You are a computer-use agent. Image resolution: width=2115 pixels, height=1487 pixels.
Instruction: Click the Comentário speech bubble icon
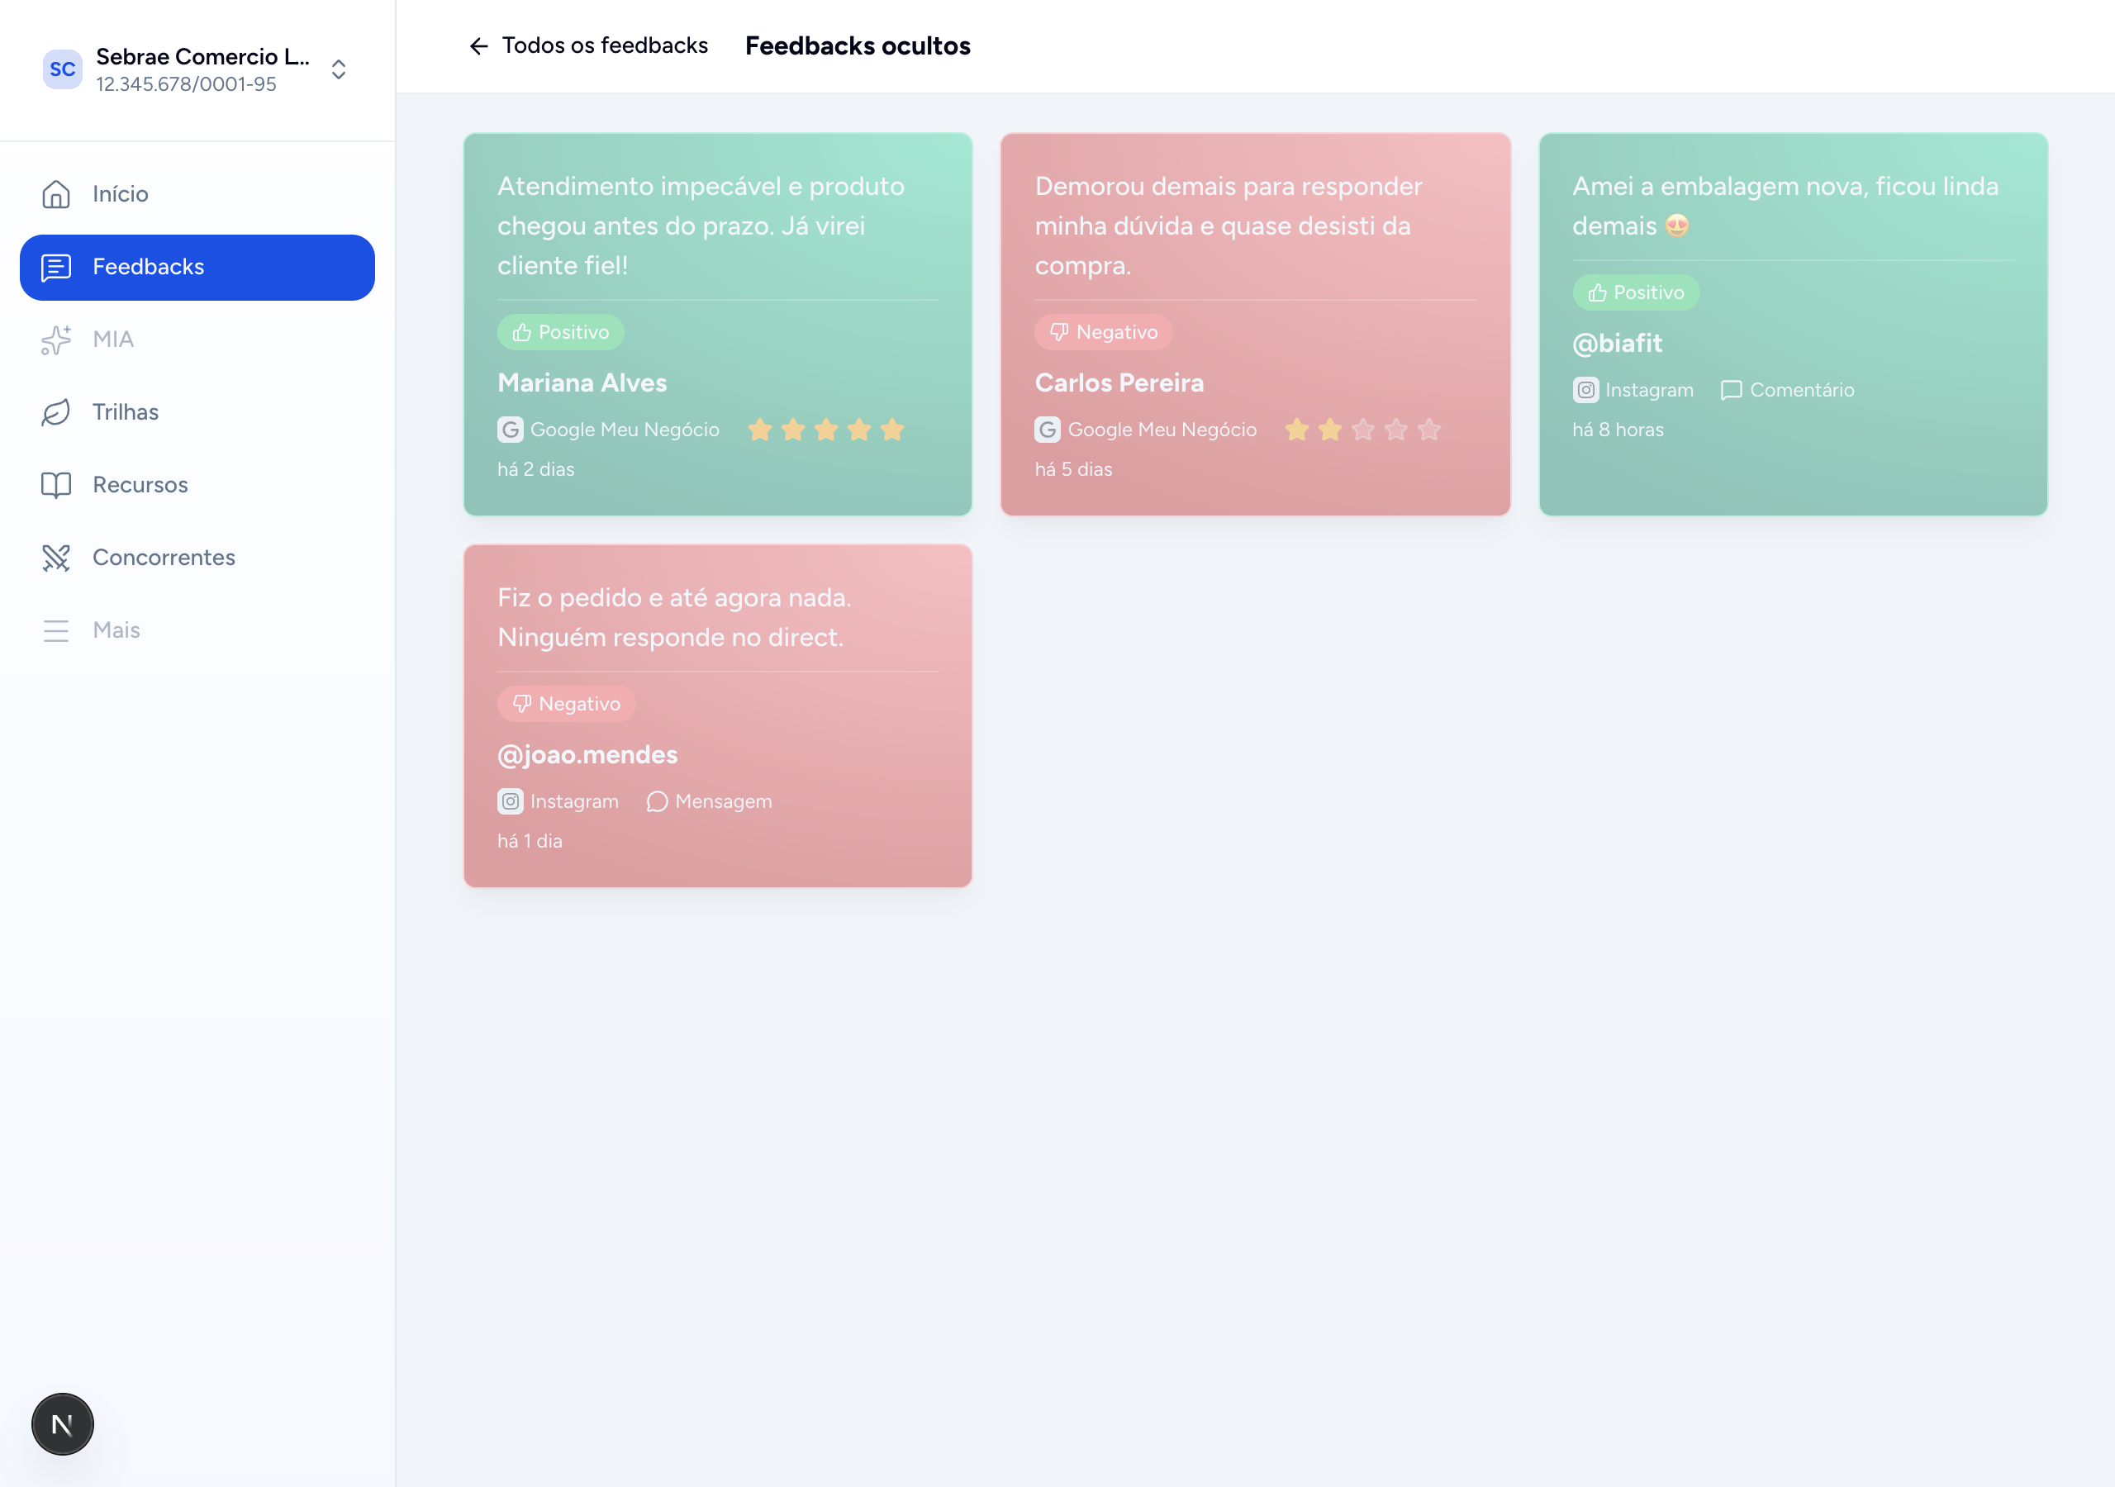(x=1731, y=391)
